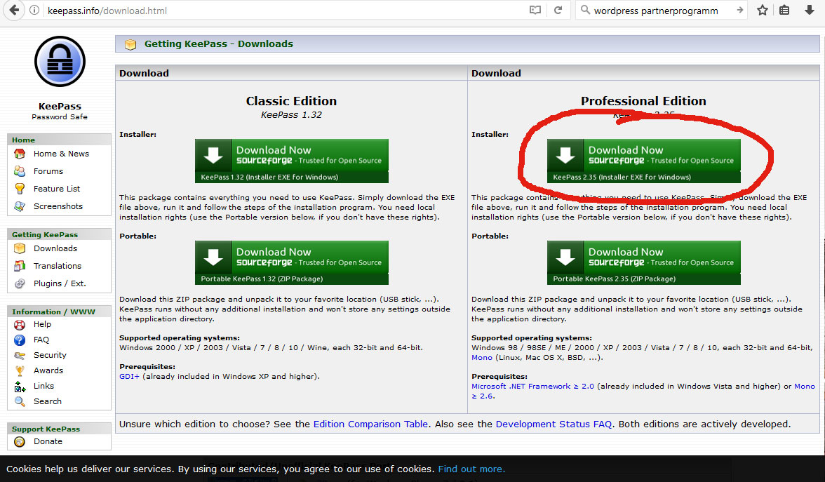This screenshot has width=825, height=482.
Task: Open site information icon in address bar
Action: pyautogui.click(x=34, y=10)
